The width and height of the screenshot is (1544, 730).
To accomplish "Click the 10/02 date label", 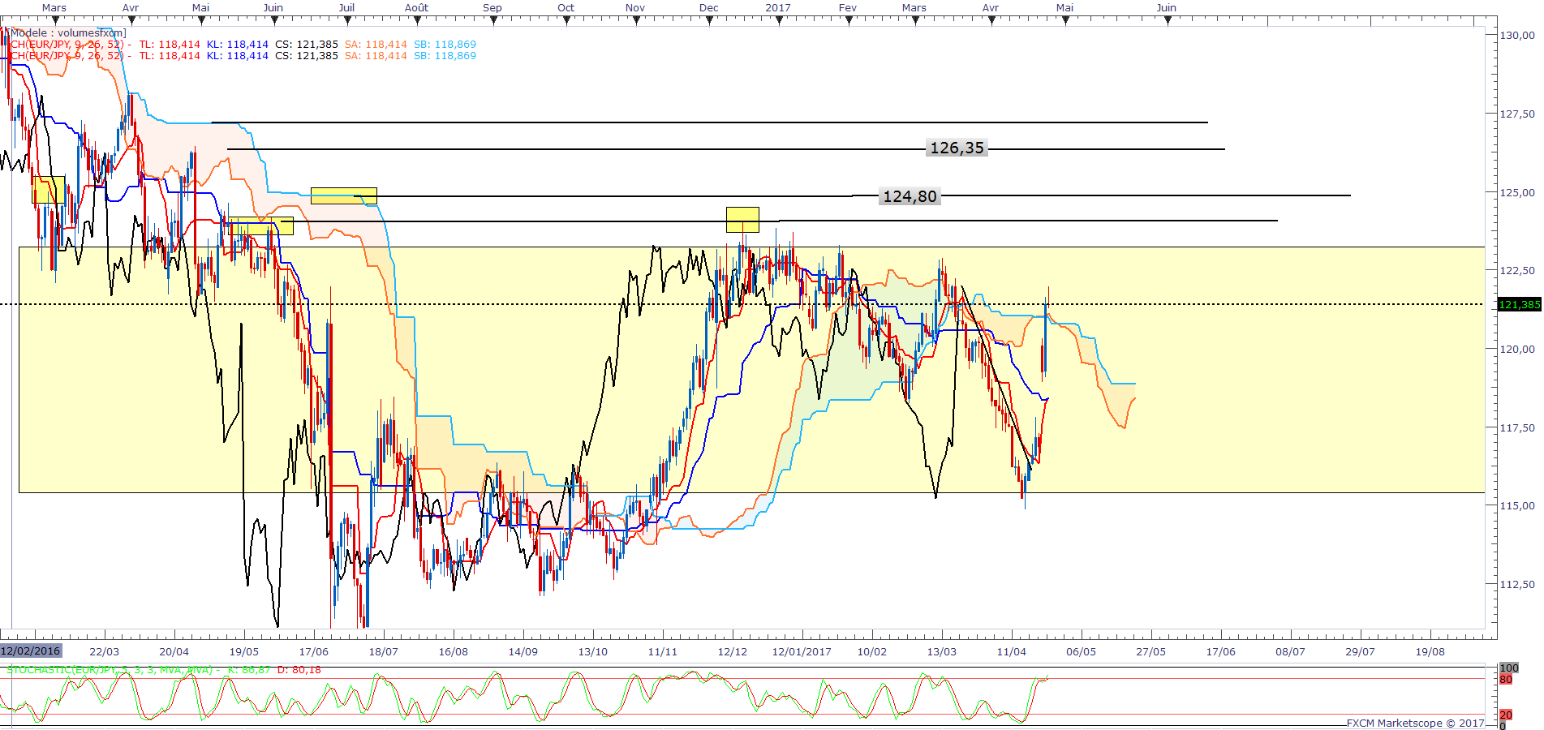I will pos(871,652).
